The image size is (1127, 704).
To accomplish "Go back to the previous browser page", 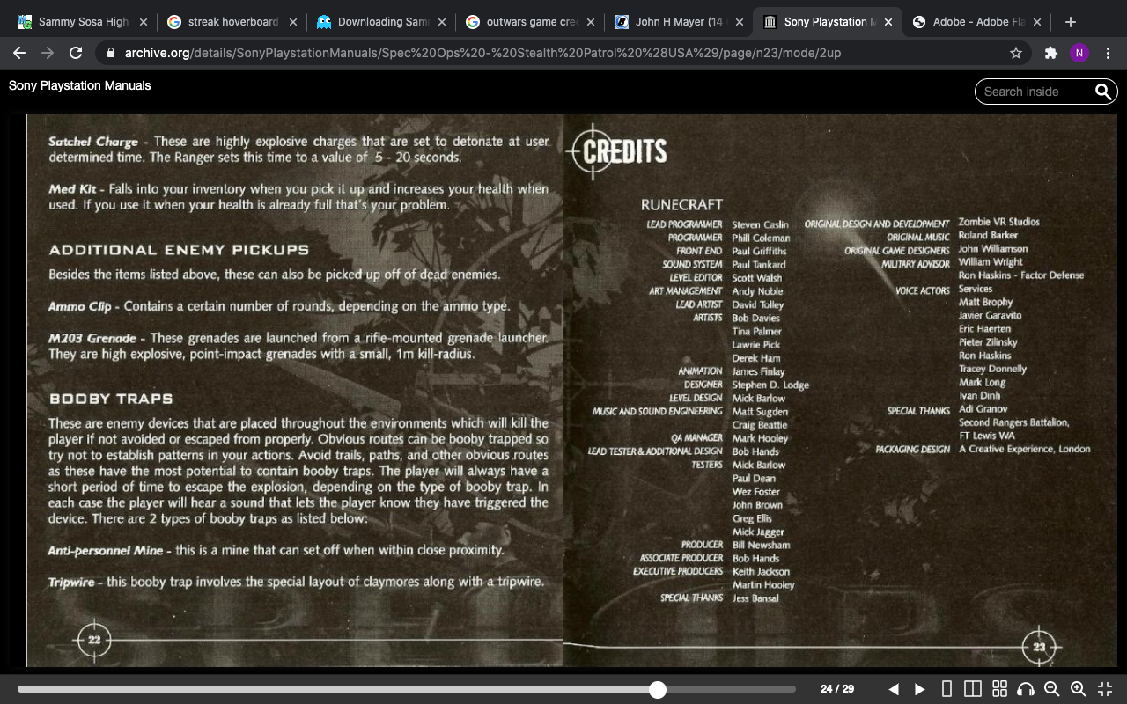I will point(19,53).
